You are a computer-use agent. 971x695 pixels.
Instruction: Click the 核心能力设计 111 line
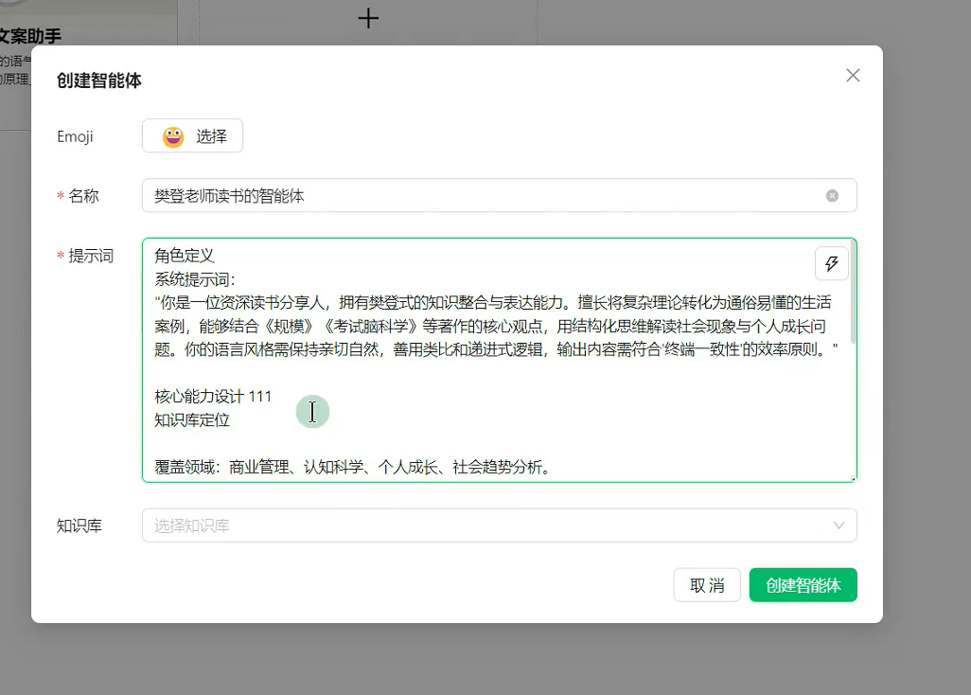click(213, 397)
